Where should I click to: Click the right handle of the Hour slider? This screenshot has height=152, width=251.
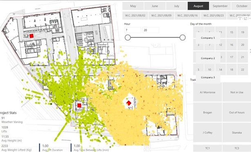point(182,37)
